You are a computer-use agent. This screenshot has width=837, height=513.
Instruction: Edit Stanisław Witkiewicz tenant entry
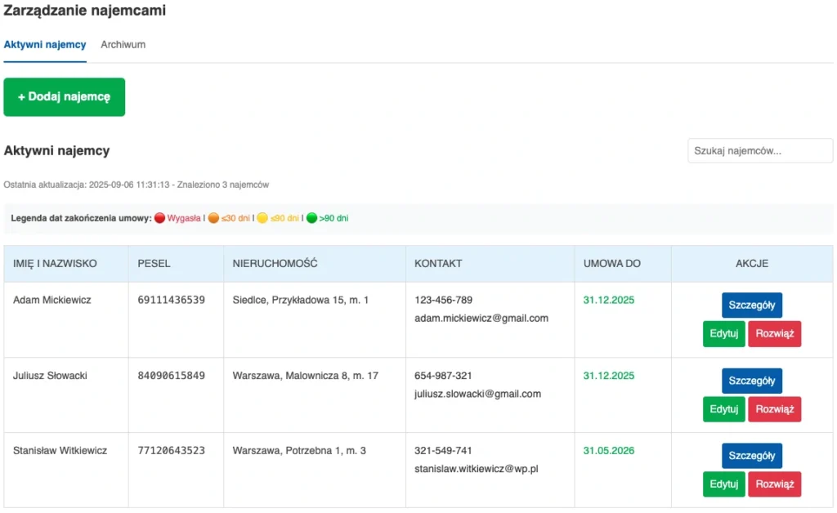723,484
